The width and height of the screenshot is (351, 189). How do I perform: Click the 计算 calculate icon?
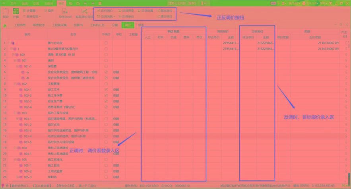[16, 12]
